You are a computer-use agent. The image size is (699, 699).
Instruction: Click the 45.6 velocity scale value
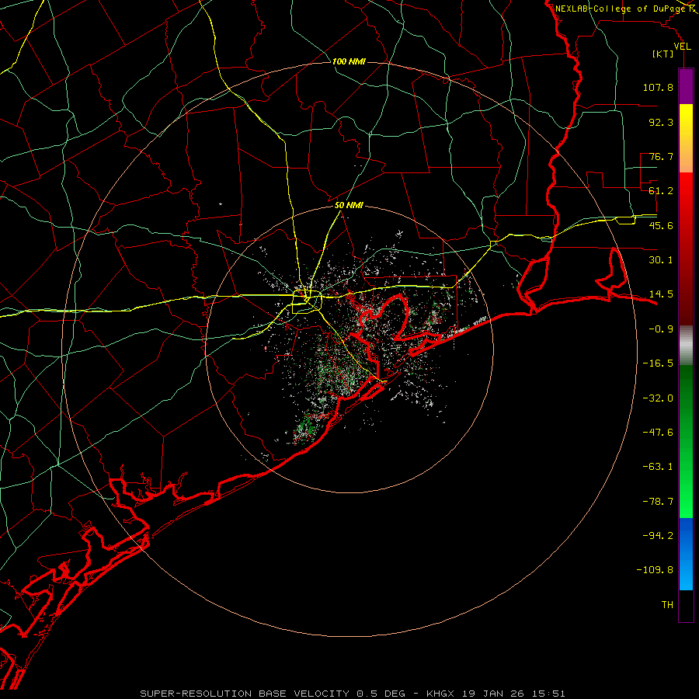point(661,225)
